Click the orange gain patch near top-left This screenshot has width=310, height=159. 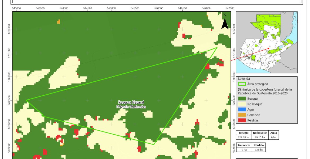59,21
